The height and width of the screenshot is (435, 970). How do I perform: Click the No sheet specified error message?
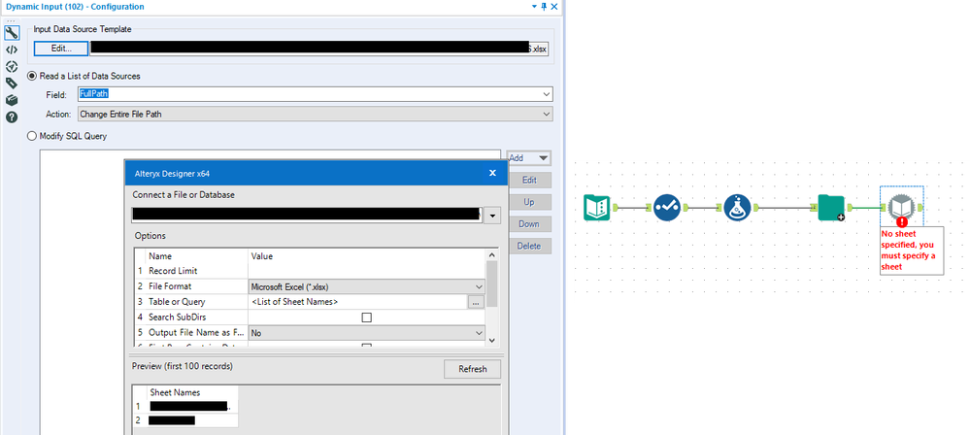(911, 251)
